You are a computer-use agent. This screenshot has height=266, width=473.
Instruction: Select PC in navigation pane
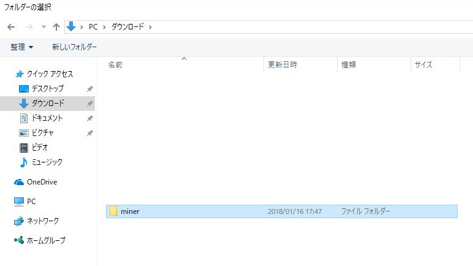click(31, 202)
